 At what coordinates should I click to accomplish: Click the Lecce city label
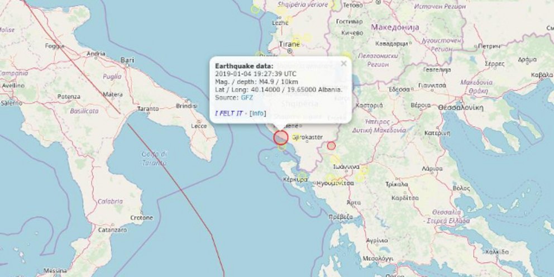coord(199,126)
